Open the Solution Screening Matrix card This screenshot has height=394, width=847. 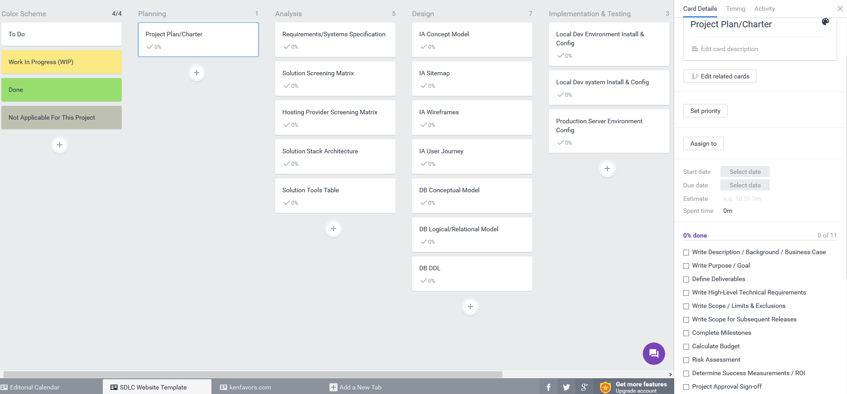pos(335,78)
